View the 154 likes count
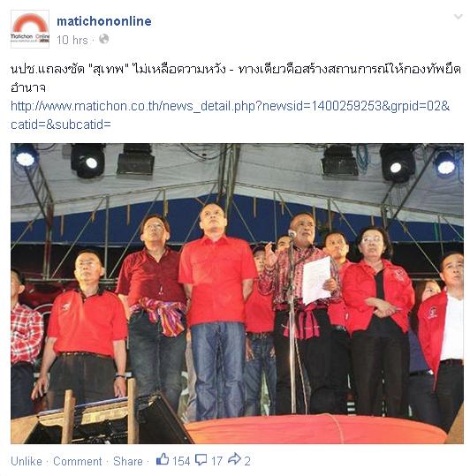This screenshot has width=470, height=476. 181,461
